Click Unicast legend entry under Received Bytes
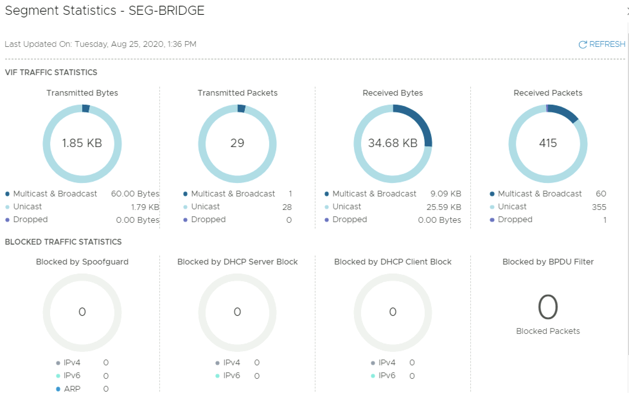 tap(347, 207)
